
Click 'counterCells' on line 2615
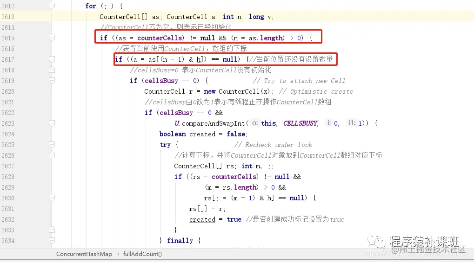160,38
